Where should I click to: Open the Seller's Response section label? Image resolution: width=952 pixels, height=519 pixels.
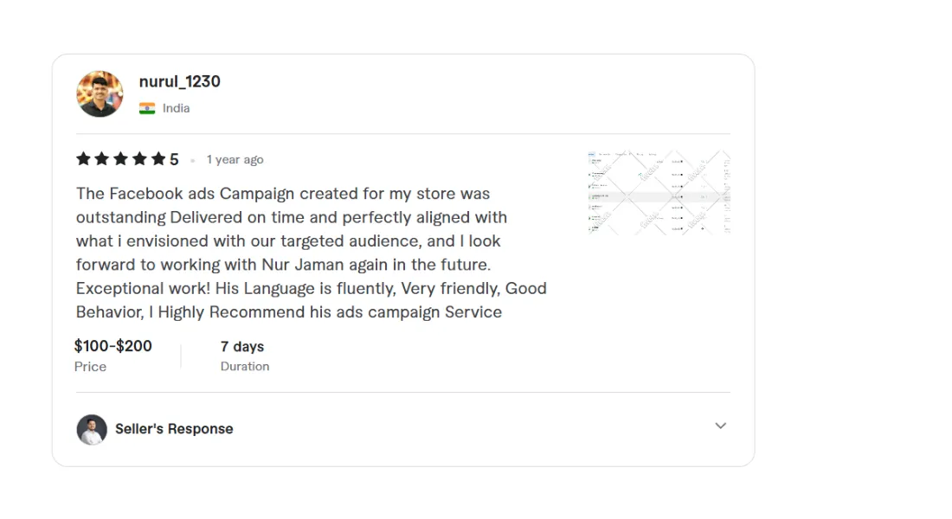(x=174, y=429)
